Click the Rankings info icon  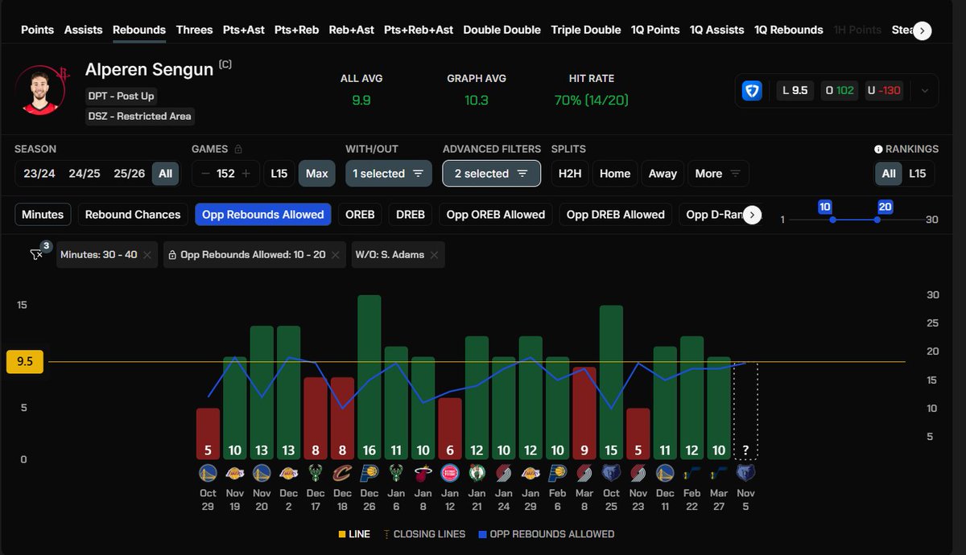click(x=878, y=149)
